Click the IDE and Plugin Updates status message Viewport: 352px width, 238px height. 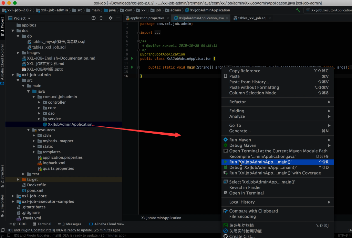coord(64,230)
